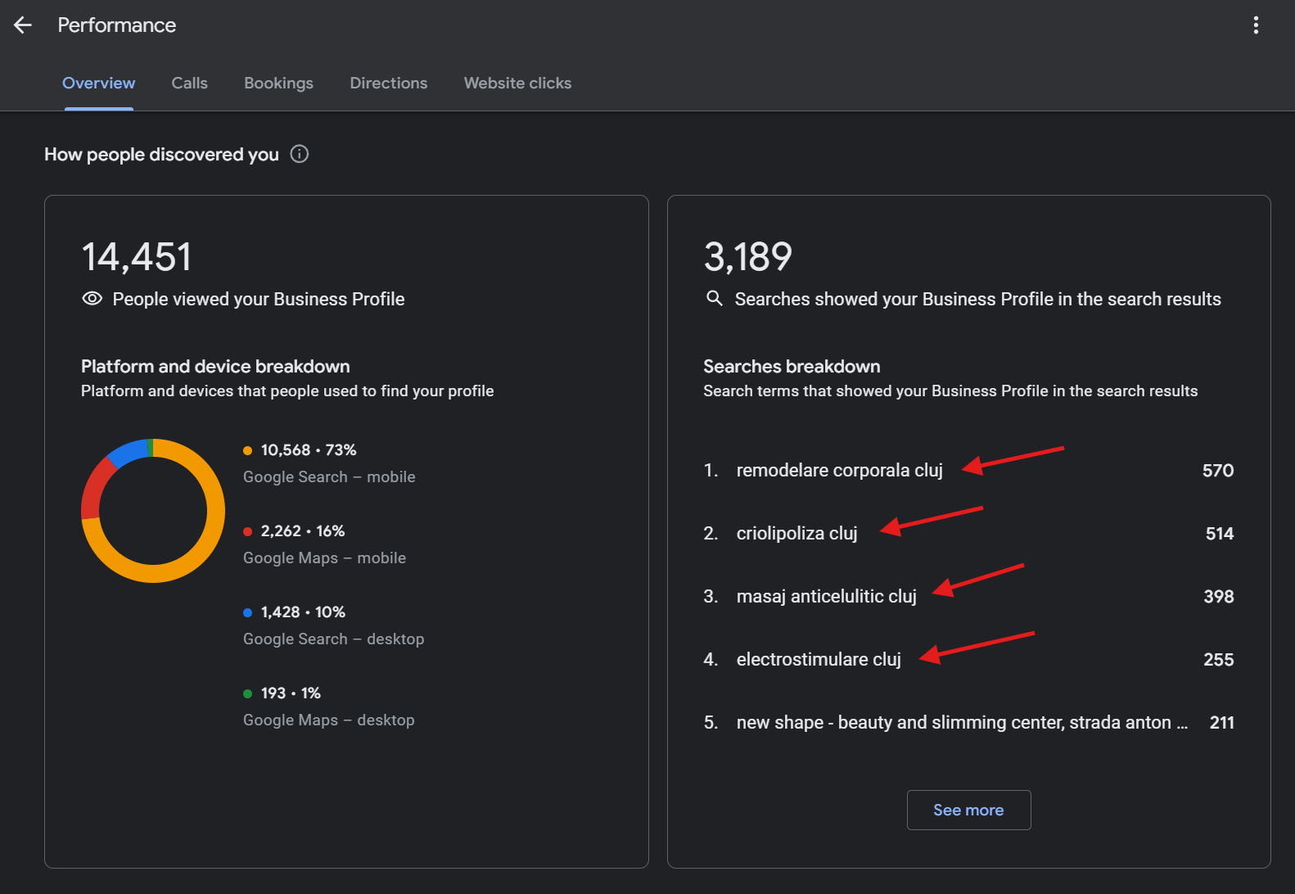Click the 'Platform and device breakdown' heading

pos(215,366)
